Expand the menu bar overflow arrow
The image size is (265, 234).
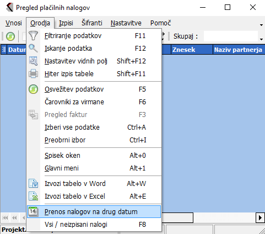[261, 25]
